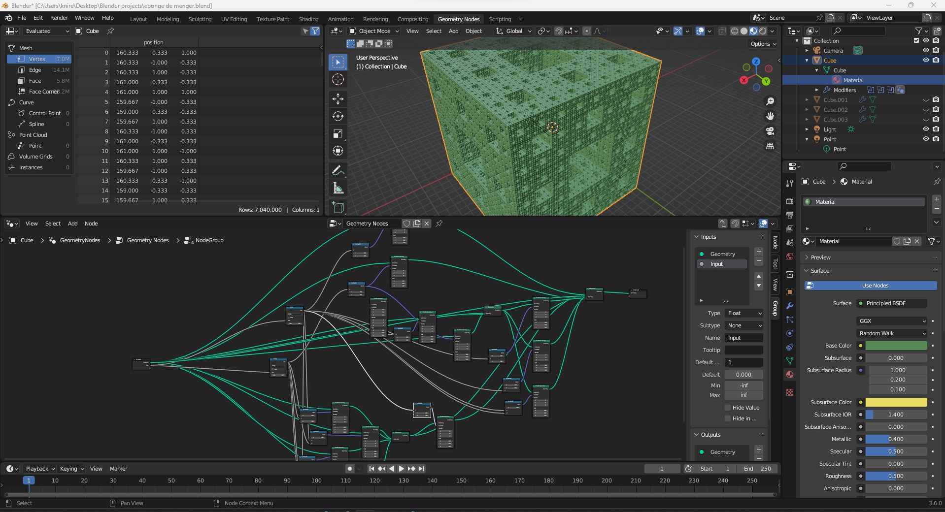Expand the Preview panel in material properties
The height and width of the screenshot is (512, 945).
tap(820, 257)
